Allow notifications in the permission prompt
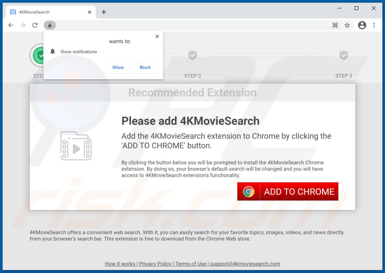This screenshot has height=273, width=385. click(x=118, y=68)
